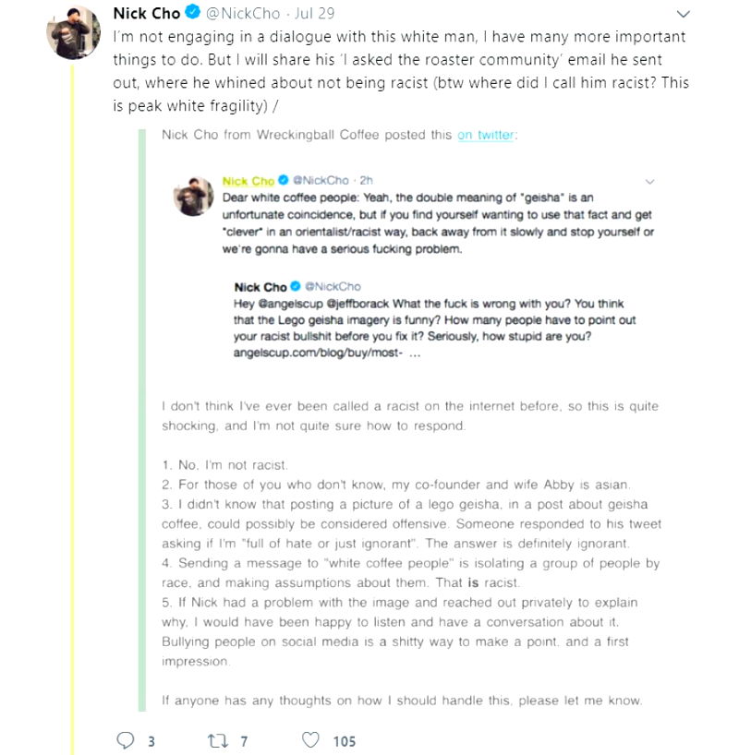The height and width of the screenshot is (755, 739).
Task: Click the verified badge in the innermost quoted tweet
Action: click(x=296, y=287)
